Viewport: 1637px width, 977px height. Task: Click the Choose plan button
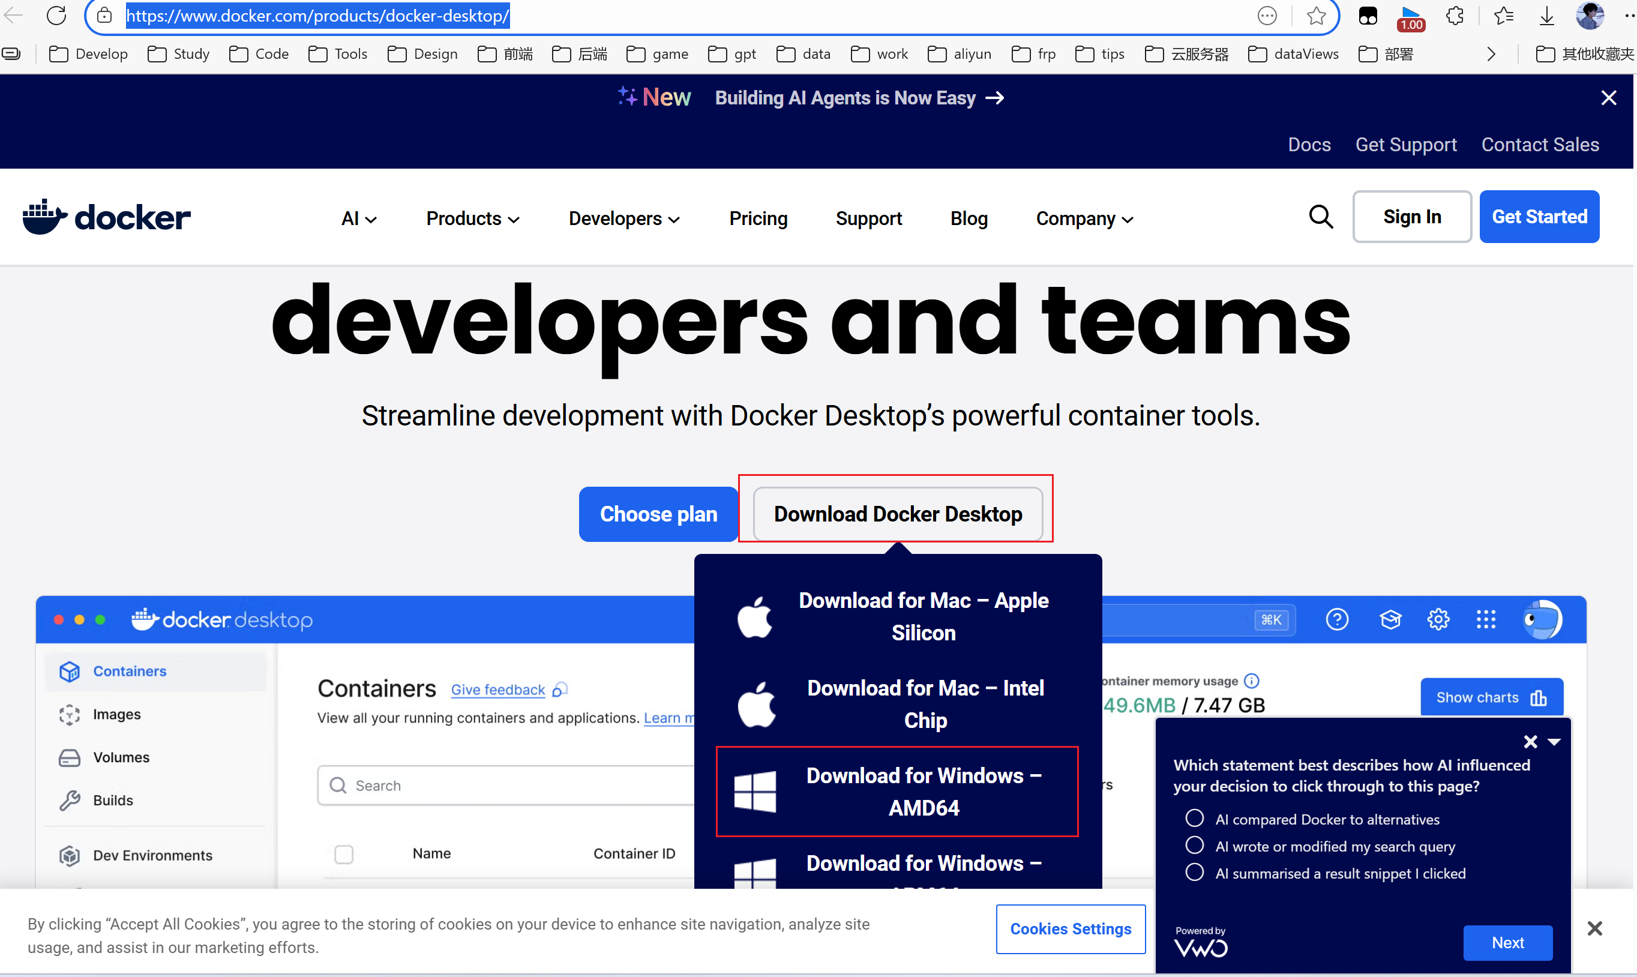658,514
